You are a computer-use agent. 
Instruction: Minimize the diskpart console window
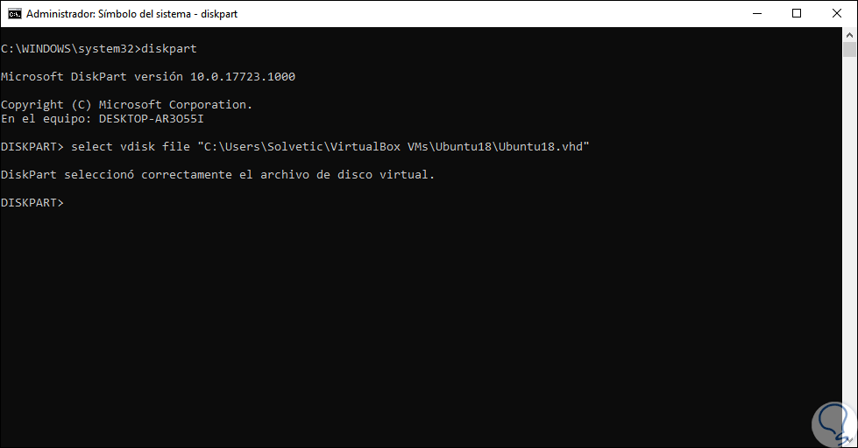756,14
